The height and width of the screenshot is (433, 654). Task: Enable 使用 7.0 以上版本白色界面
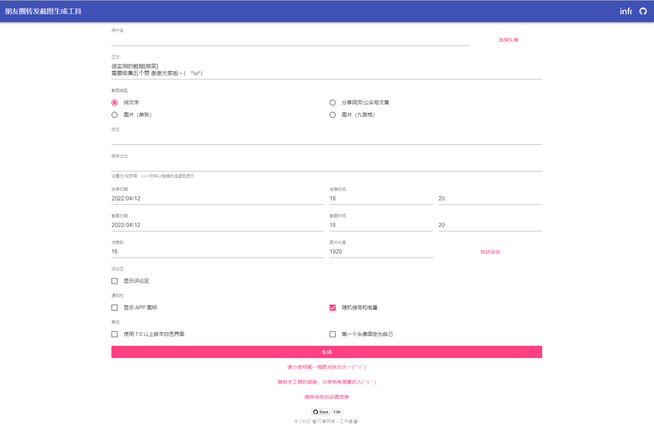point(115,334)
